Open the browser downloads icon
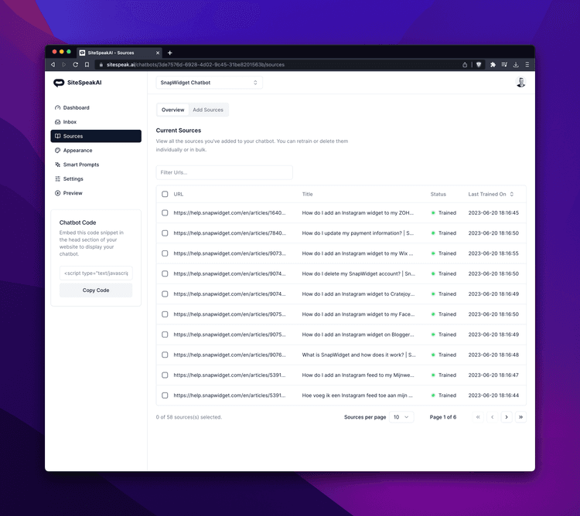 (x=516, y=65)
